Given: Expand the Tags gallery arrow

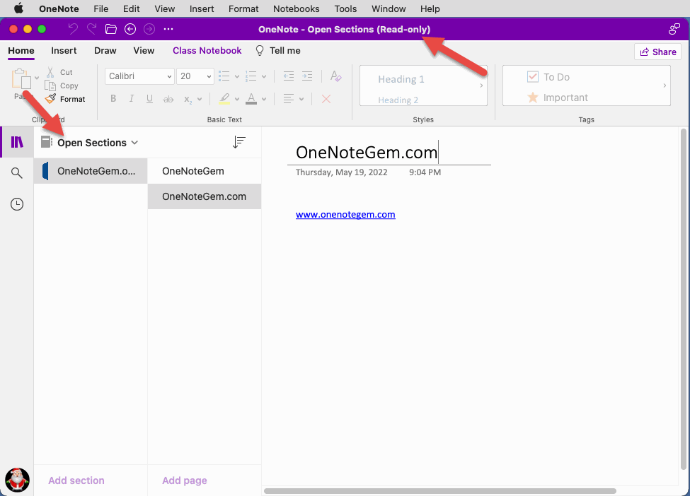Looking at the screenshot, I should [665, 85].
